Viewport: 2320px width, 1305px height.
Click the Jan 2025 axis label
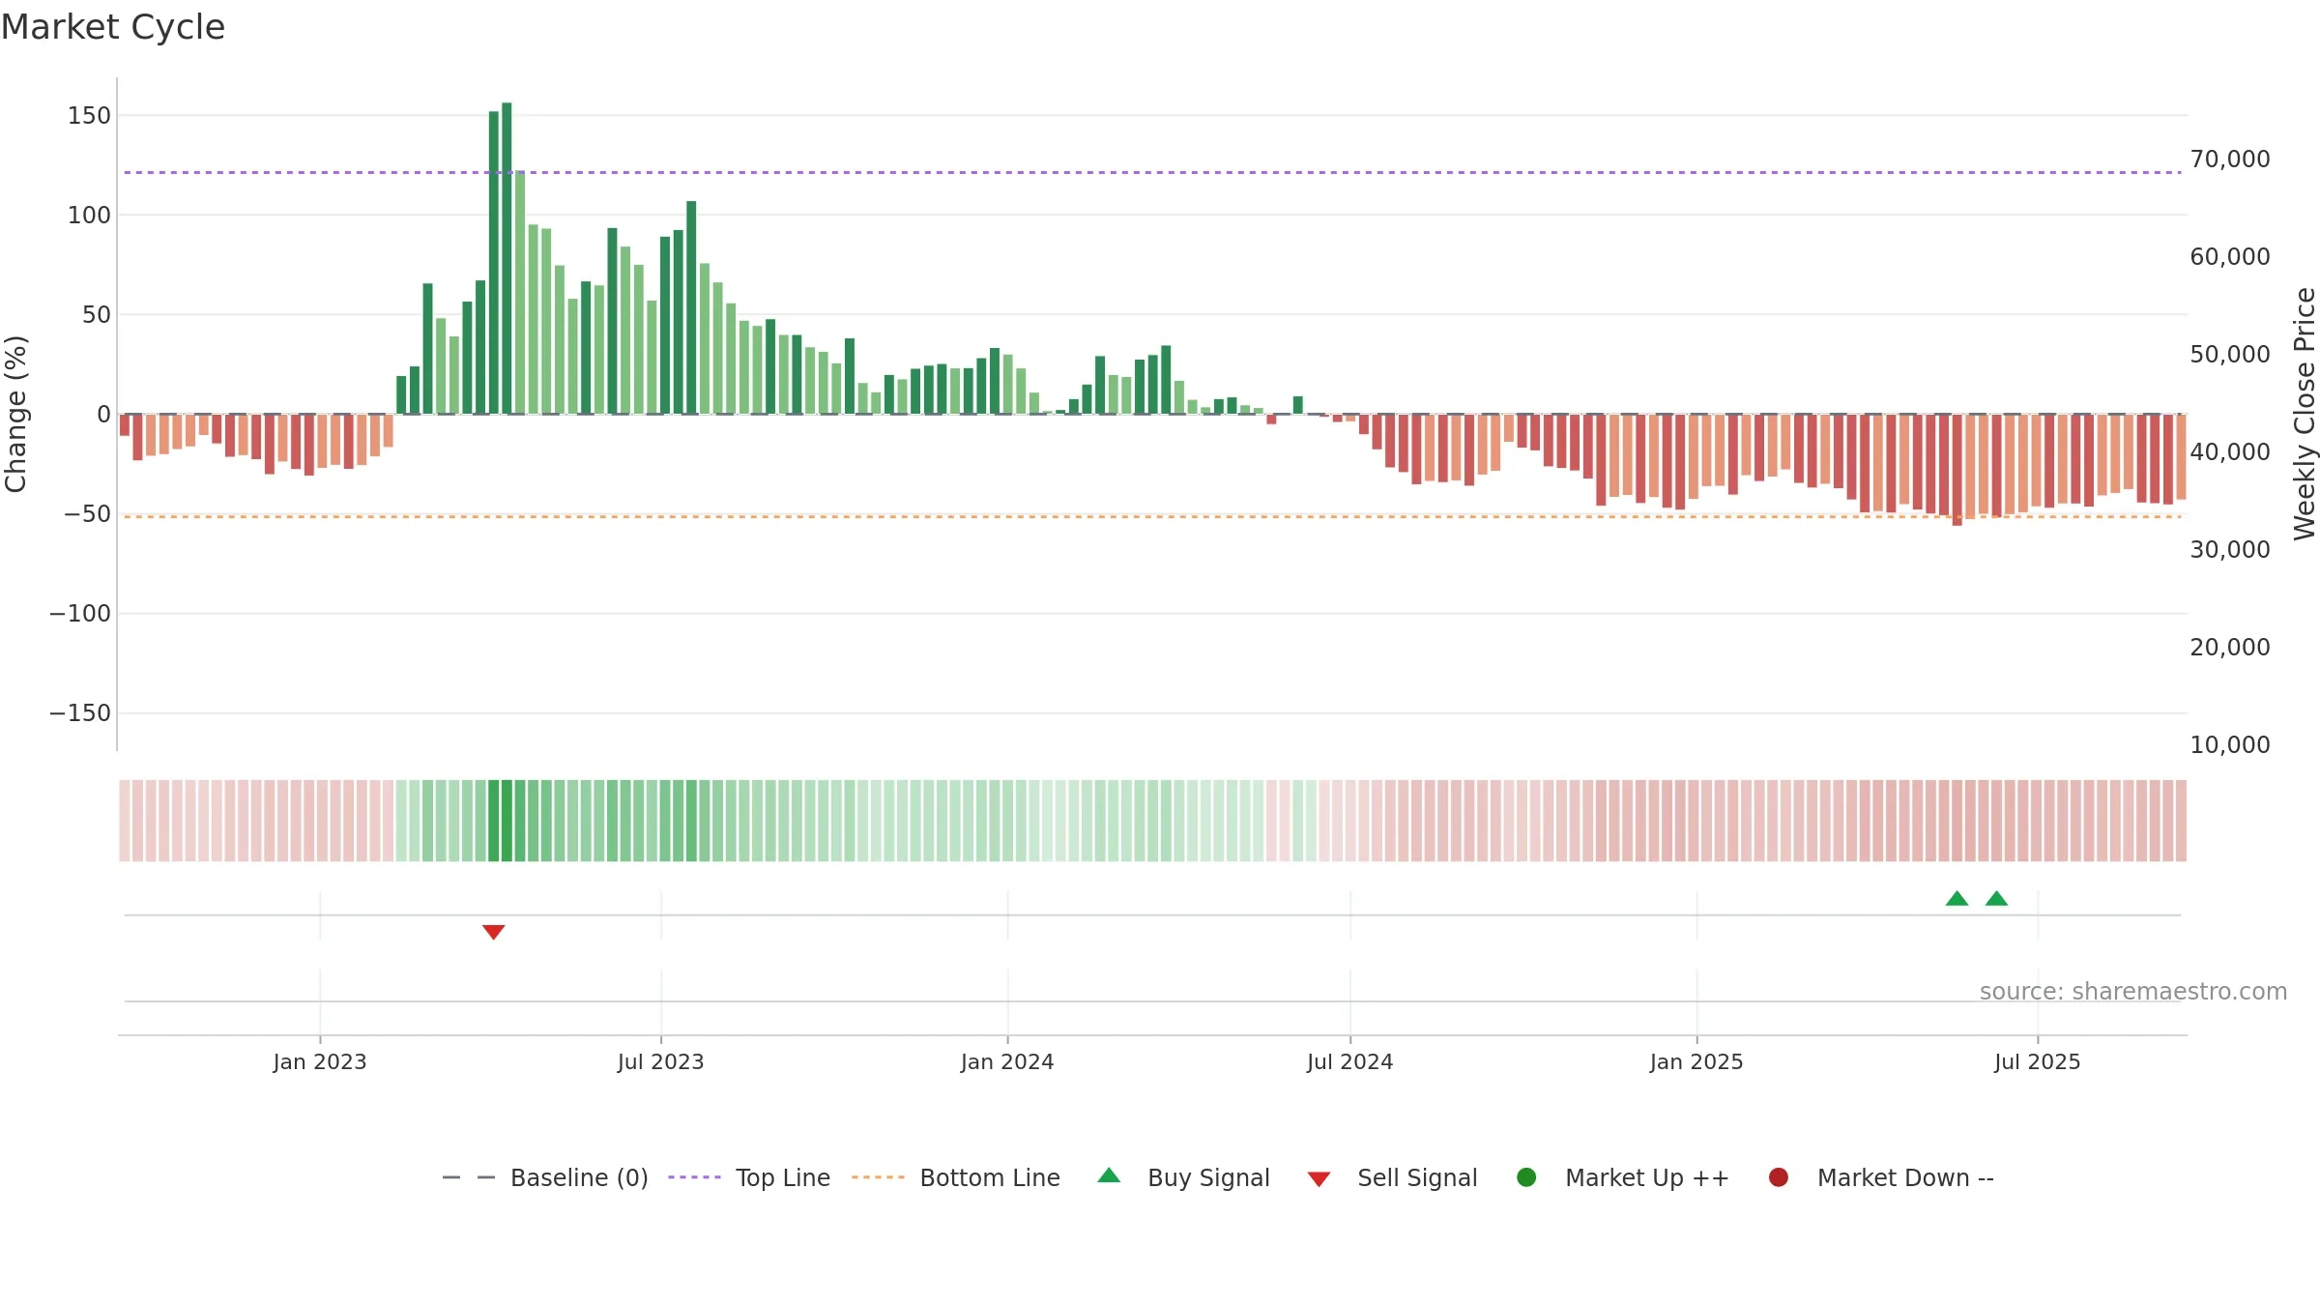point(1696,1061)
